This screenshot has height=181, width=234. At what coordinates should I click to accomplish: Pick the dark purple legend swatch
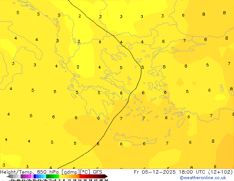22,176
